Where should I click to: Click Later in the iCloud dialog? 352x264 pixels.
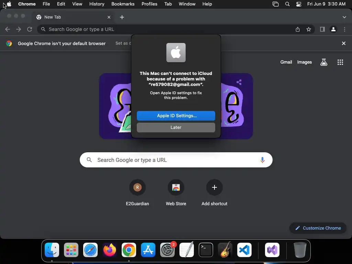tap(176, 127)
